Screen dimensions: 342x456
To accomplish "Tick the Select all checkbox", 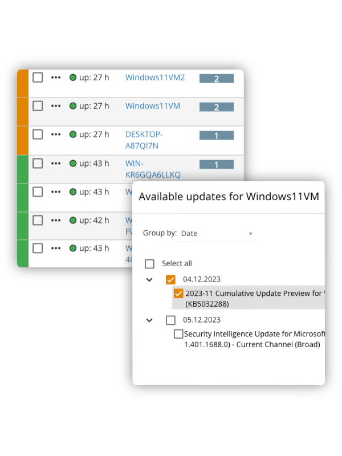I will [149, 264].
